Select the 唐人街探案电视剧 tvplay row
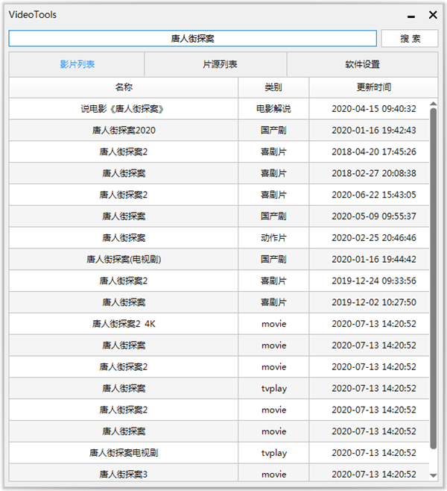 124,453
